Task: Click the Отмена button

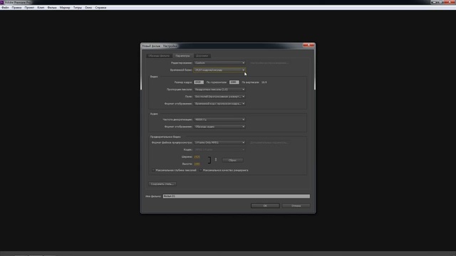Action: (296, 206)
